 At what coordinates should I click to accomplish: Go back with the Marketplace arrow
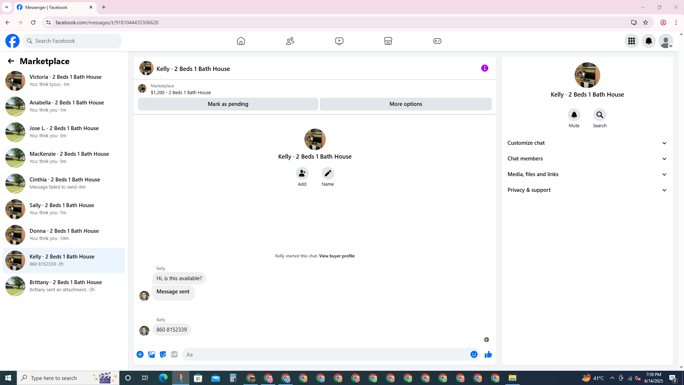pyautogui.click(x=11, y=61)
